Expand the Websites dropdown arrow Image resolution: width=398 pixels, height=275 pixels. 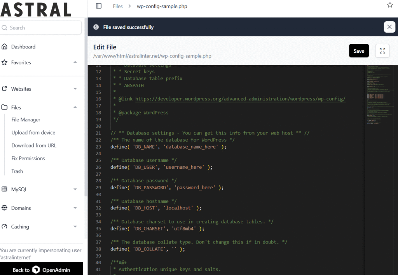[x=75, y=89]
